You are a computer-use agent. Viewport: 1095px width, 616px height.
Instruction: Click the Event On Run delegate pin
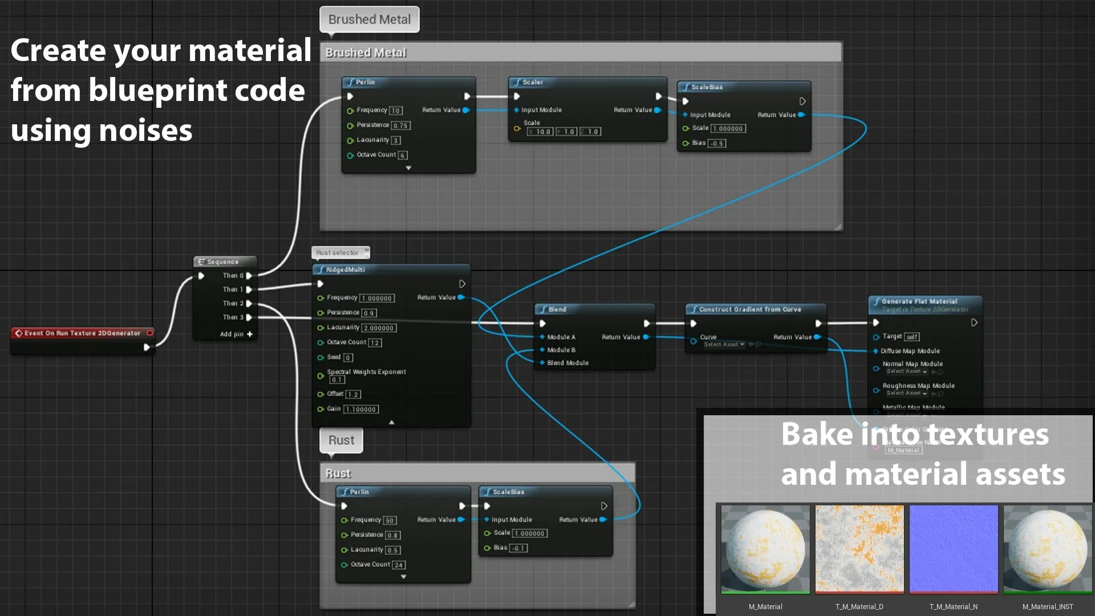point(150,333)
